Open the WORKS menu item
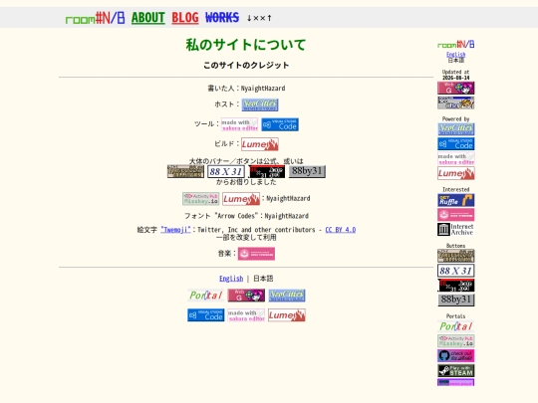Image resolution: width=538 pixels, height=403 pixels. pyautogui.click(x=222, y=18)
